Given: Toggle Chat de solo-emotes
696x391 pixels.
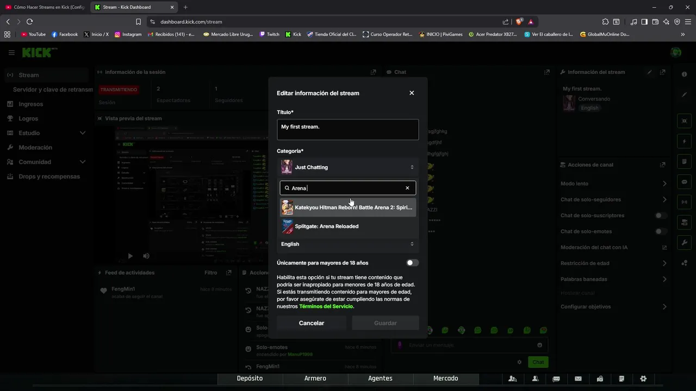Looking at the screenshot, I should (661, 231).
